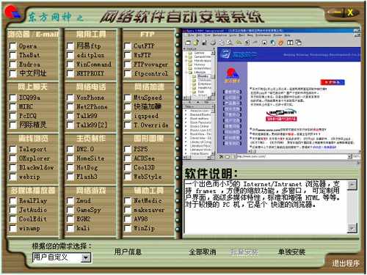The height and width of the screenshot is (275, 367).
Task: Open the 用户自定义 dropdown arrow
Action: click(86, 257)
